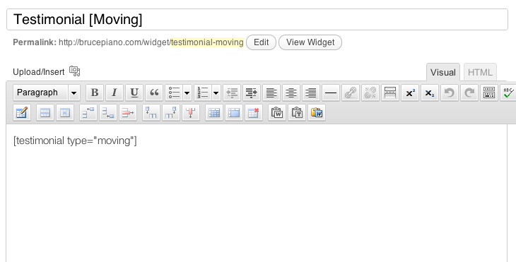This screenshot has height=262, width=516.
Task: Toggle bold formatting
Action: click(95, 93)
